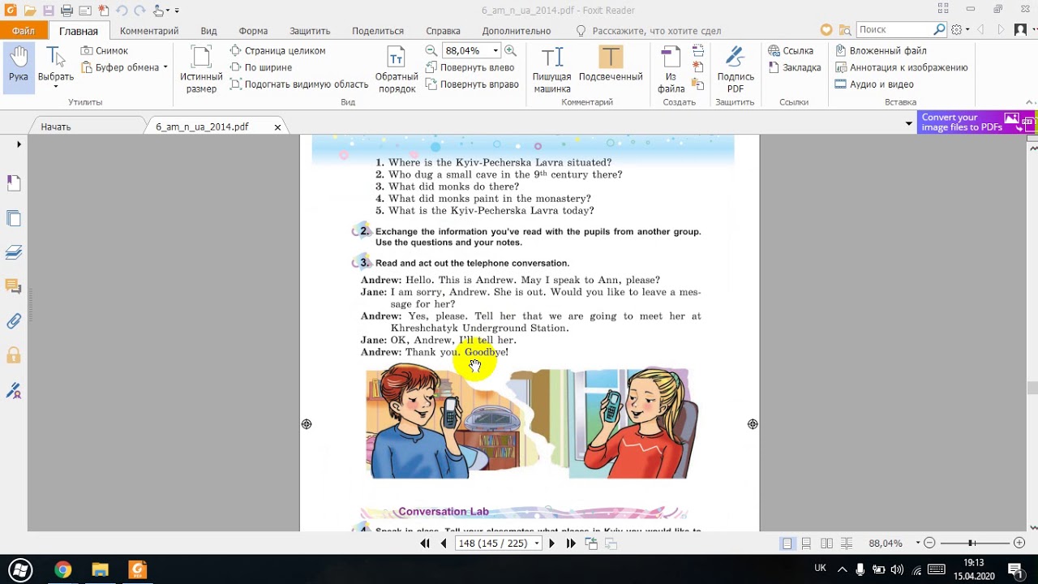Undo the last action in title bar

(x=122, y=11)
